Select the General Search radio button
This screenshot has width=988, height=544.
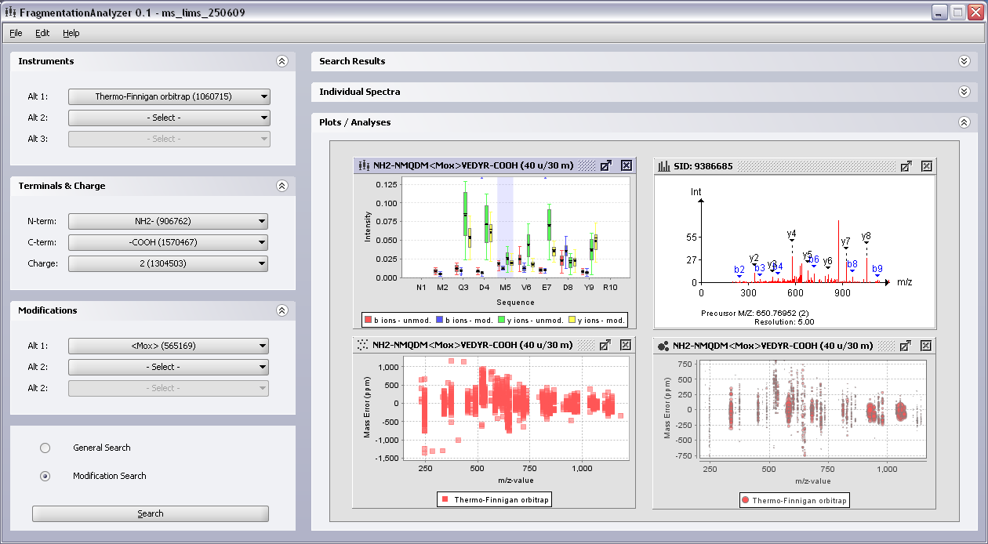tap(45, 448)
